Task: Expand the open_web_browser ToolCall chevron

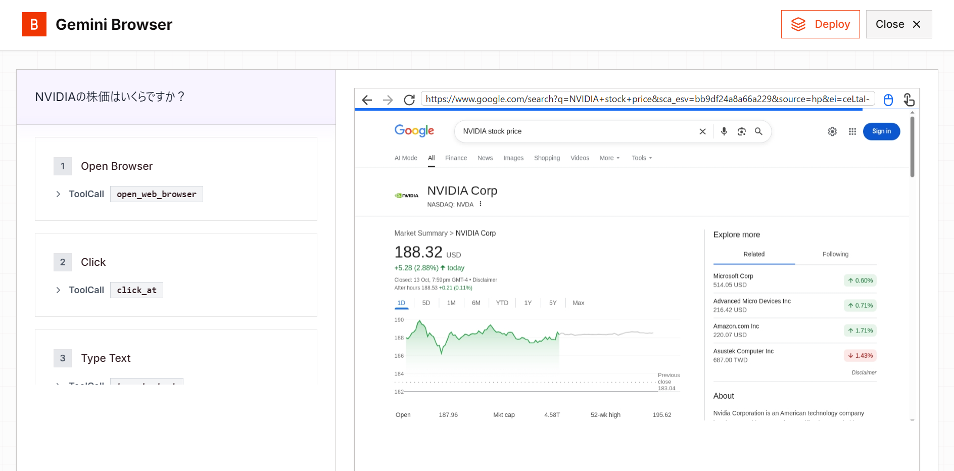Action: [x=58, y=194]
